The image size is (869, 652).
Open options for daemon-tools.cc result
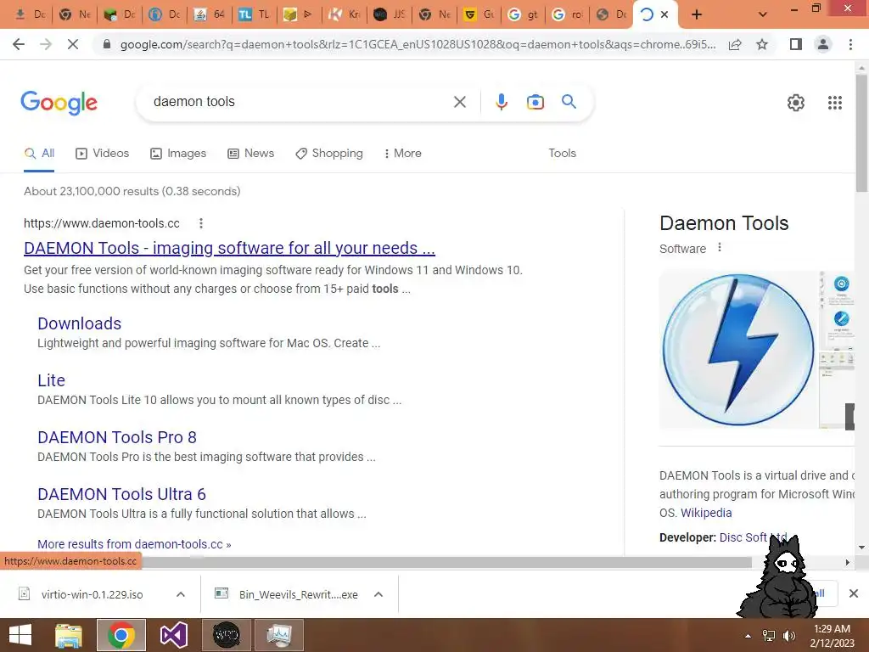pos(201,223)
